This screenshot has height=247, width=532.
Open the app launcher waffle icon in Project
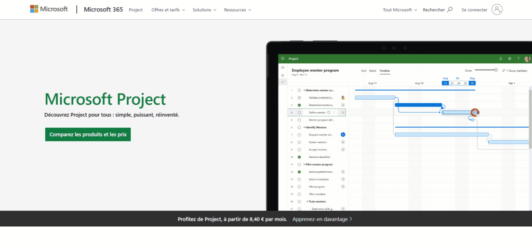(x=283, y=59)
